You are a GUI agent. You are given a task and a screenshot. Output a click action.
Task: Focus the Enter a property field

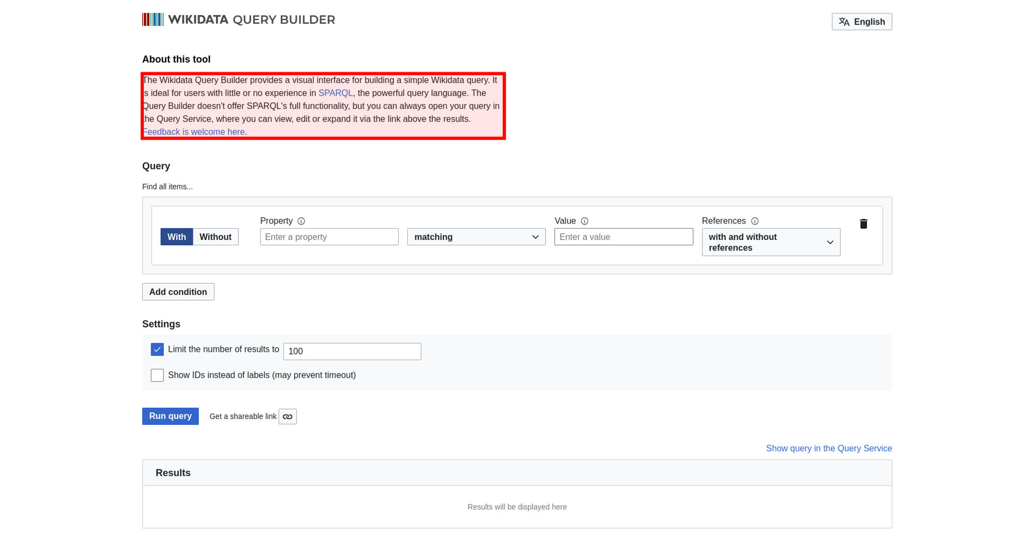[x=329, y=237]
